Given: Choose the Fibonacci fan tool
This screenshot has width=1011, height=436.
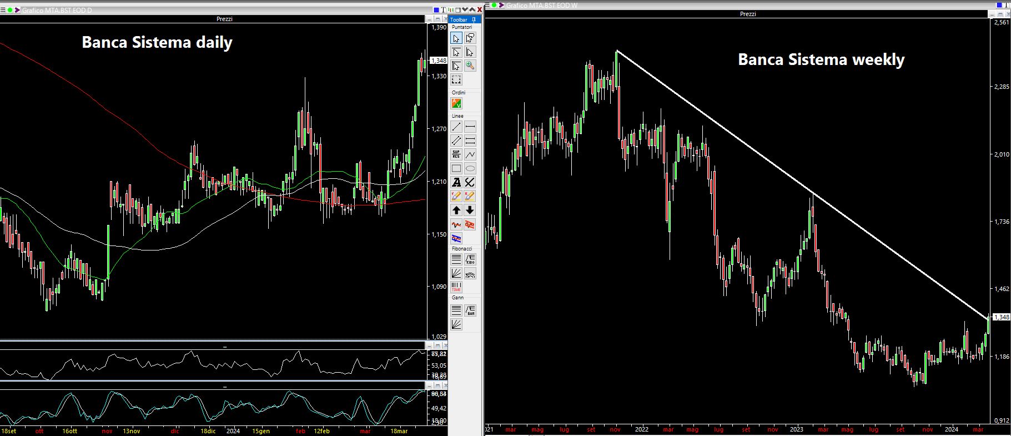Looking at the screenshot, I should coord(456,273).
